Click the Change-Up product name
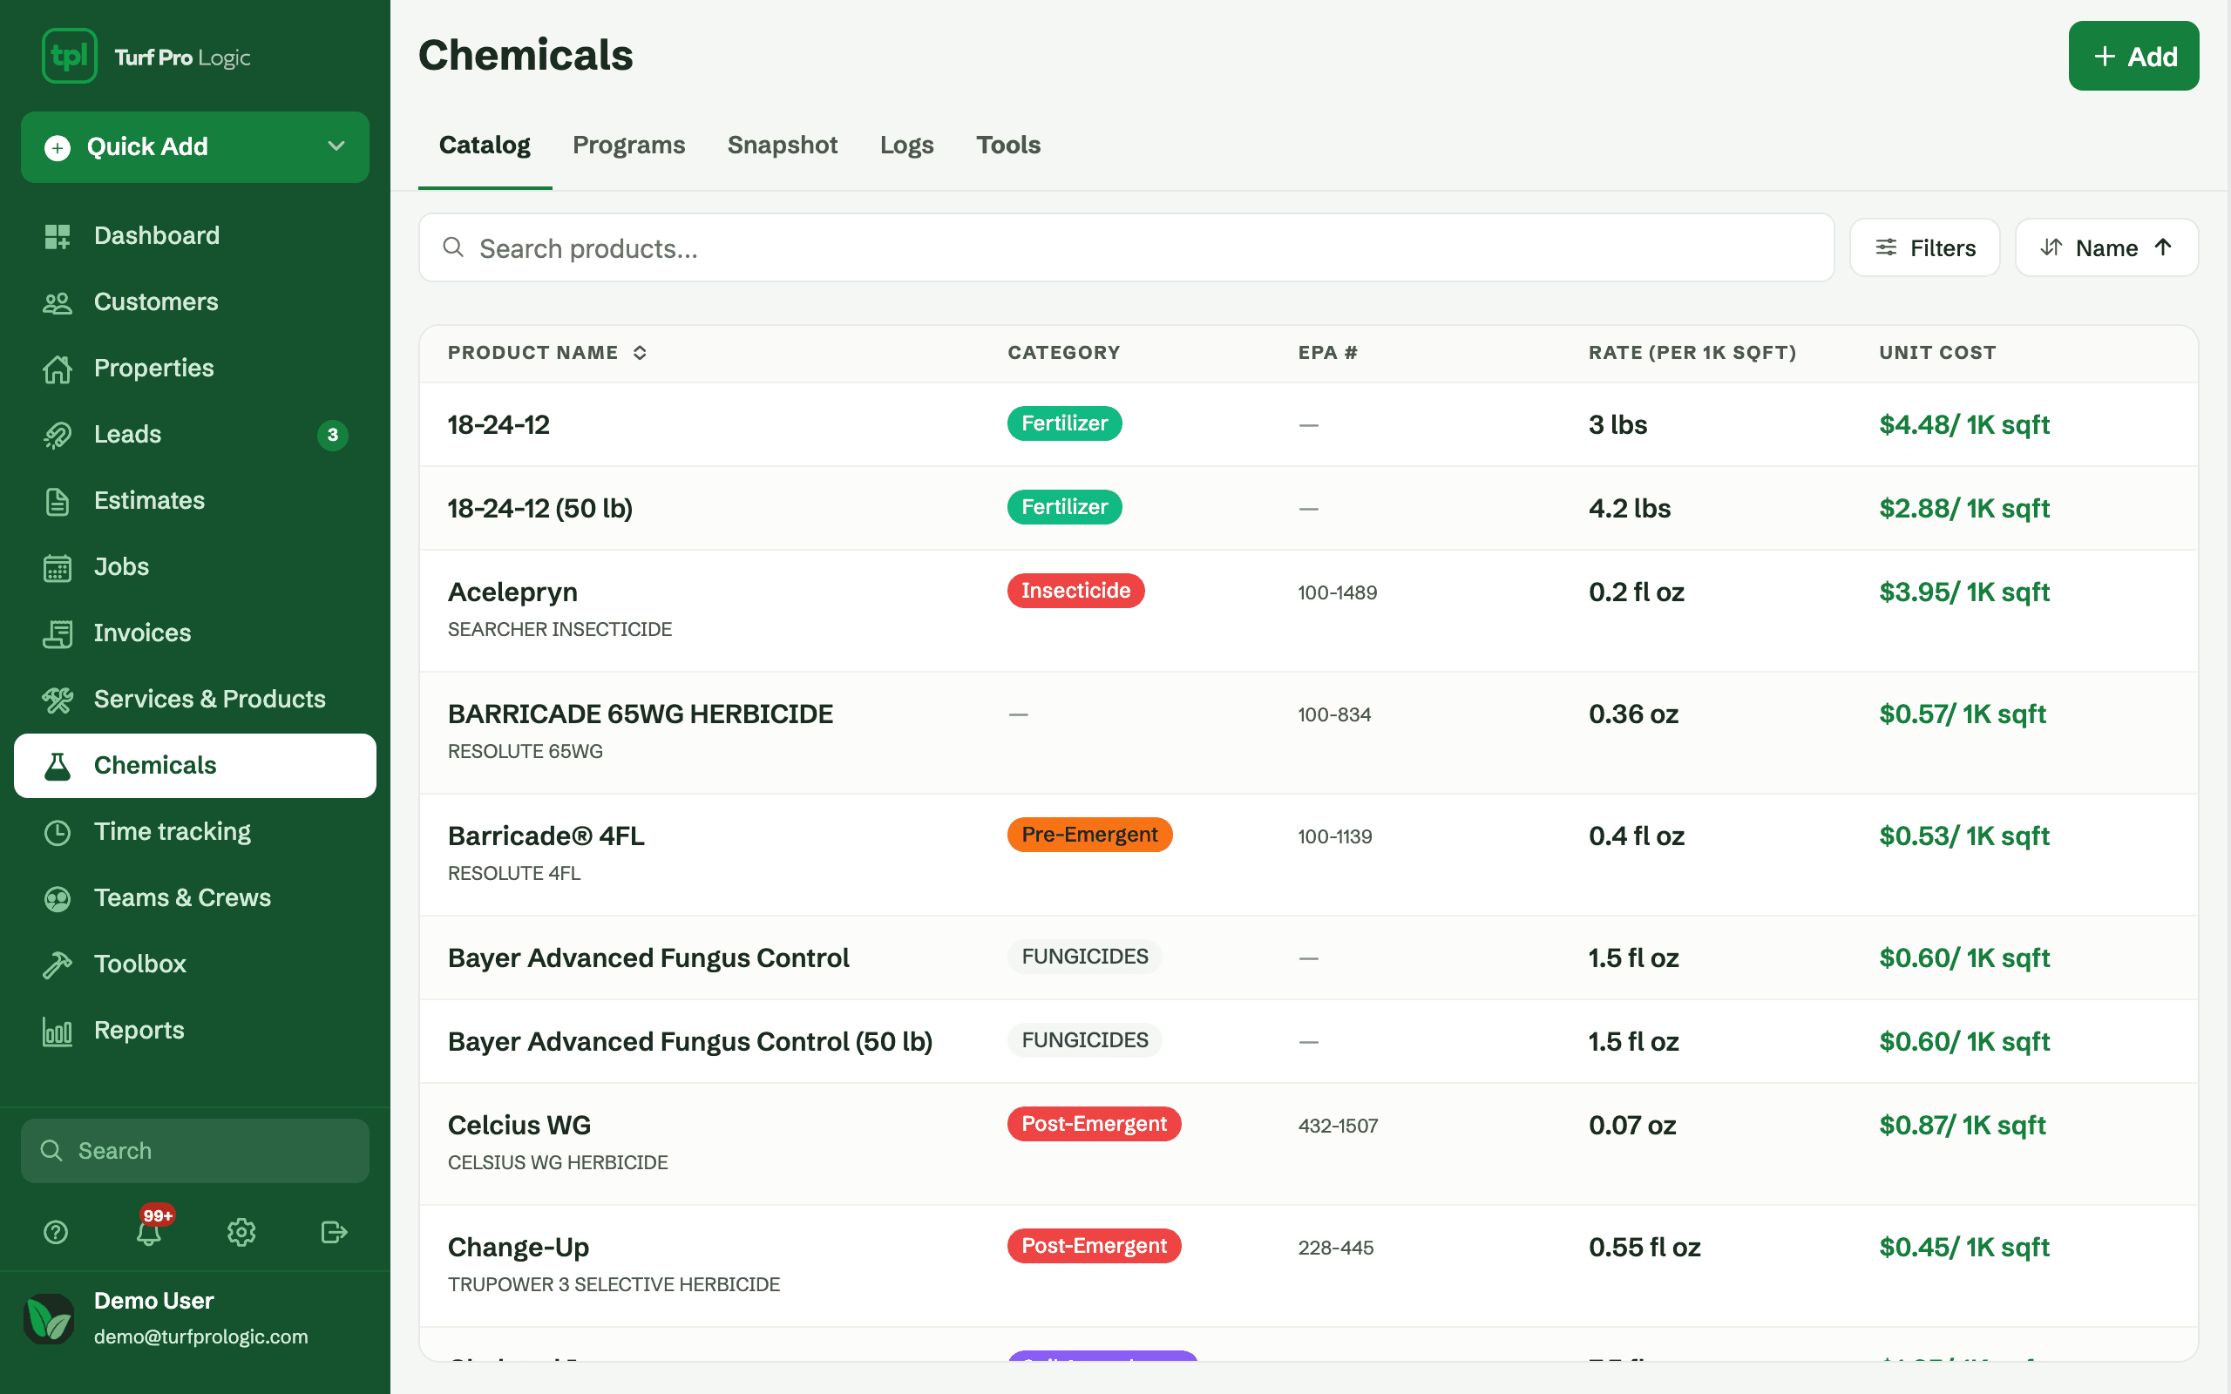 click(x=519, y=1248)
